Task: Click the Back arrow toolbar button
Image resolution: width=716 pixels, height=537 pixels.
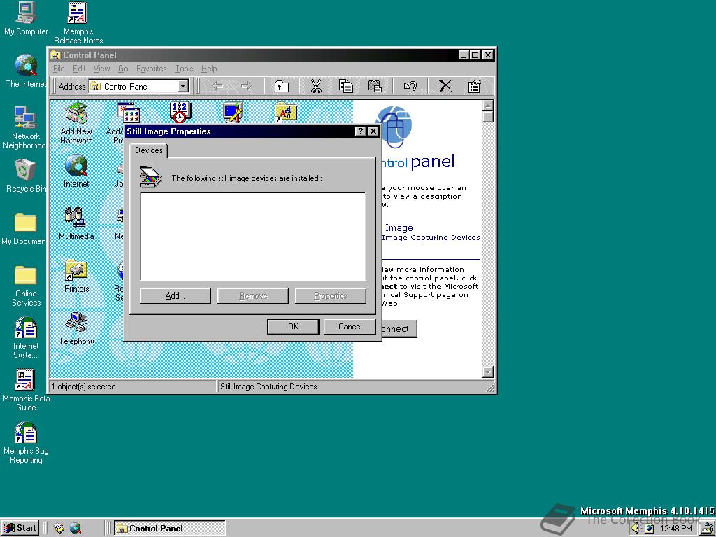Action: tap(217, 86)
